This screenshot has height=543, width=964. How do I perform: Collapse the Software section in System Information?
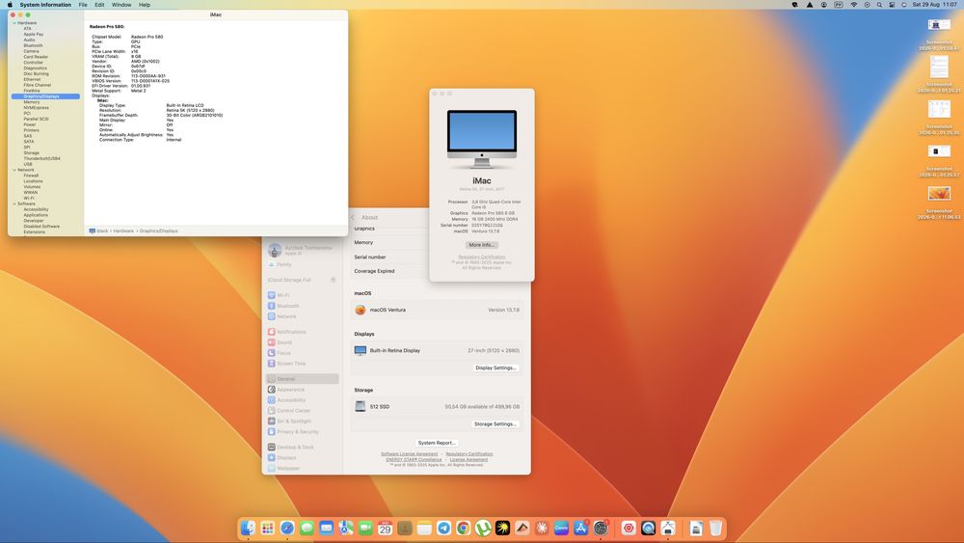(x=14, y=204)
